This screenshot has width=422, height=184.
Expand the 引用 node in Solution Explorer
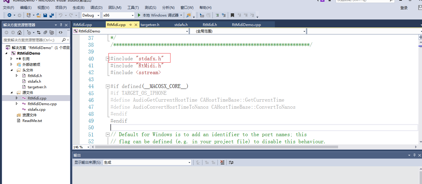(11, 58)
